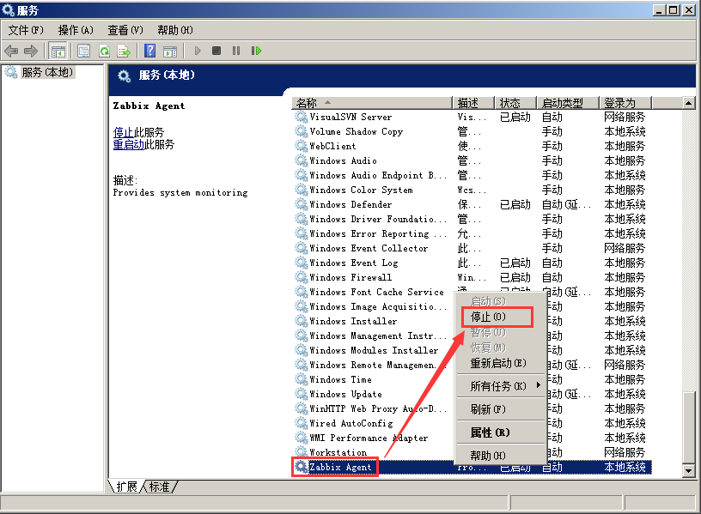Click the 重启动 this service link
Image resolution: width=701 pixels, height=514 pixels.
129,144
